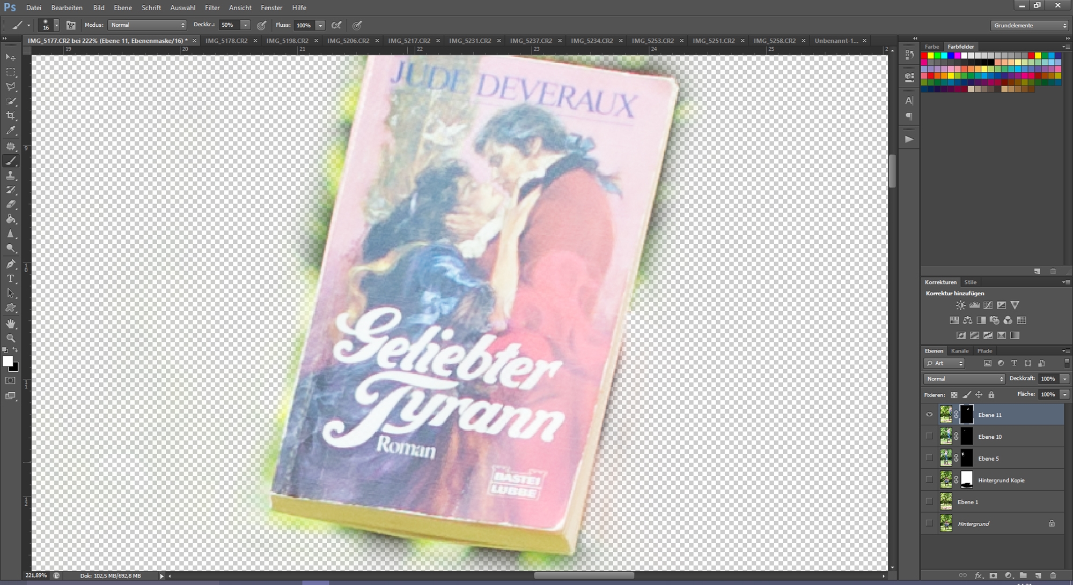Screen dimensions: 1073x585
Task: Hide the Ebene 11 layer
Action: pos(929,415)
